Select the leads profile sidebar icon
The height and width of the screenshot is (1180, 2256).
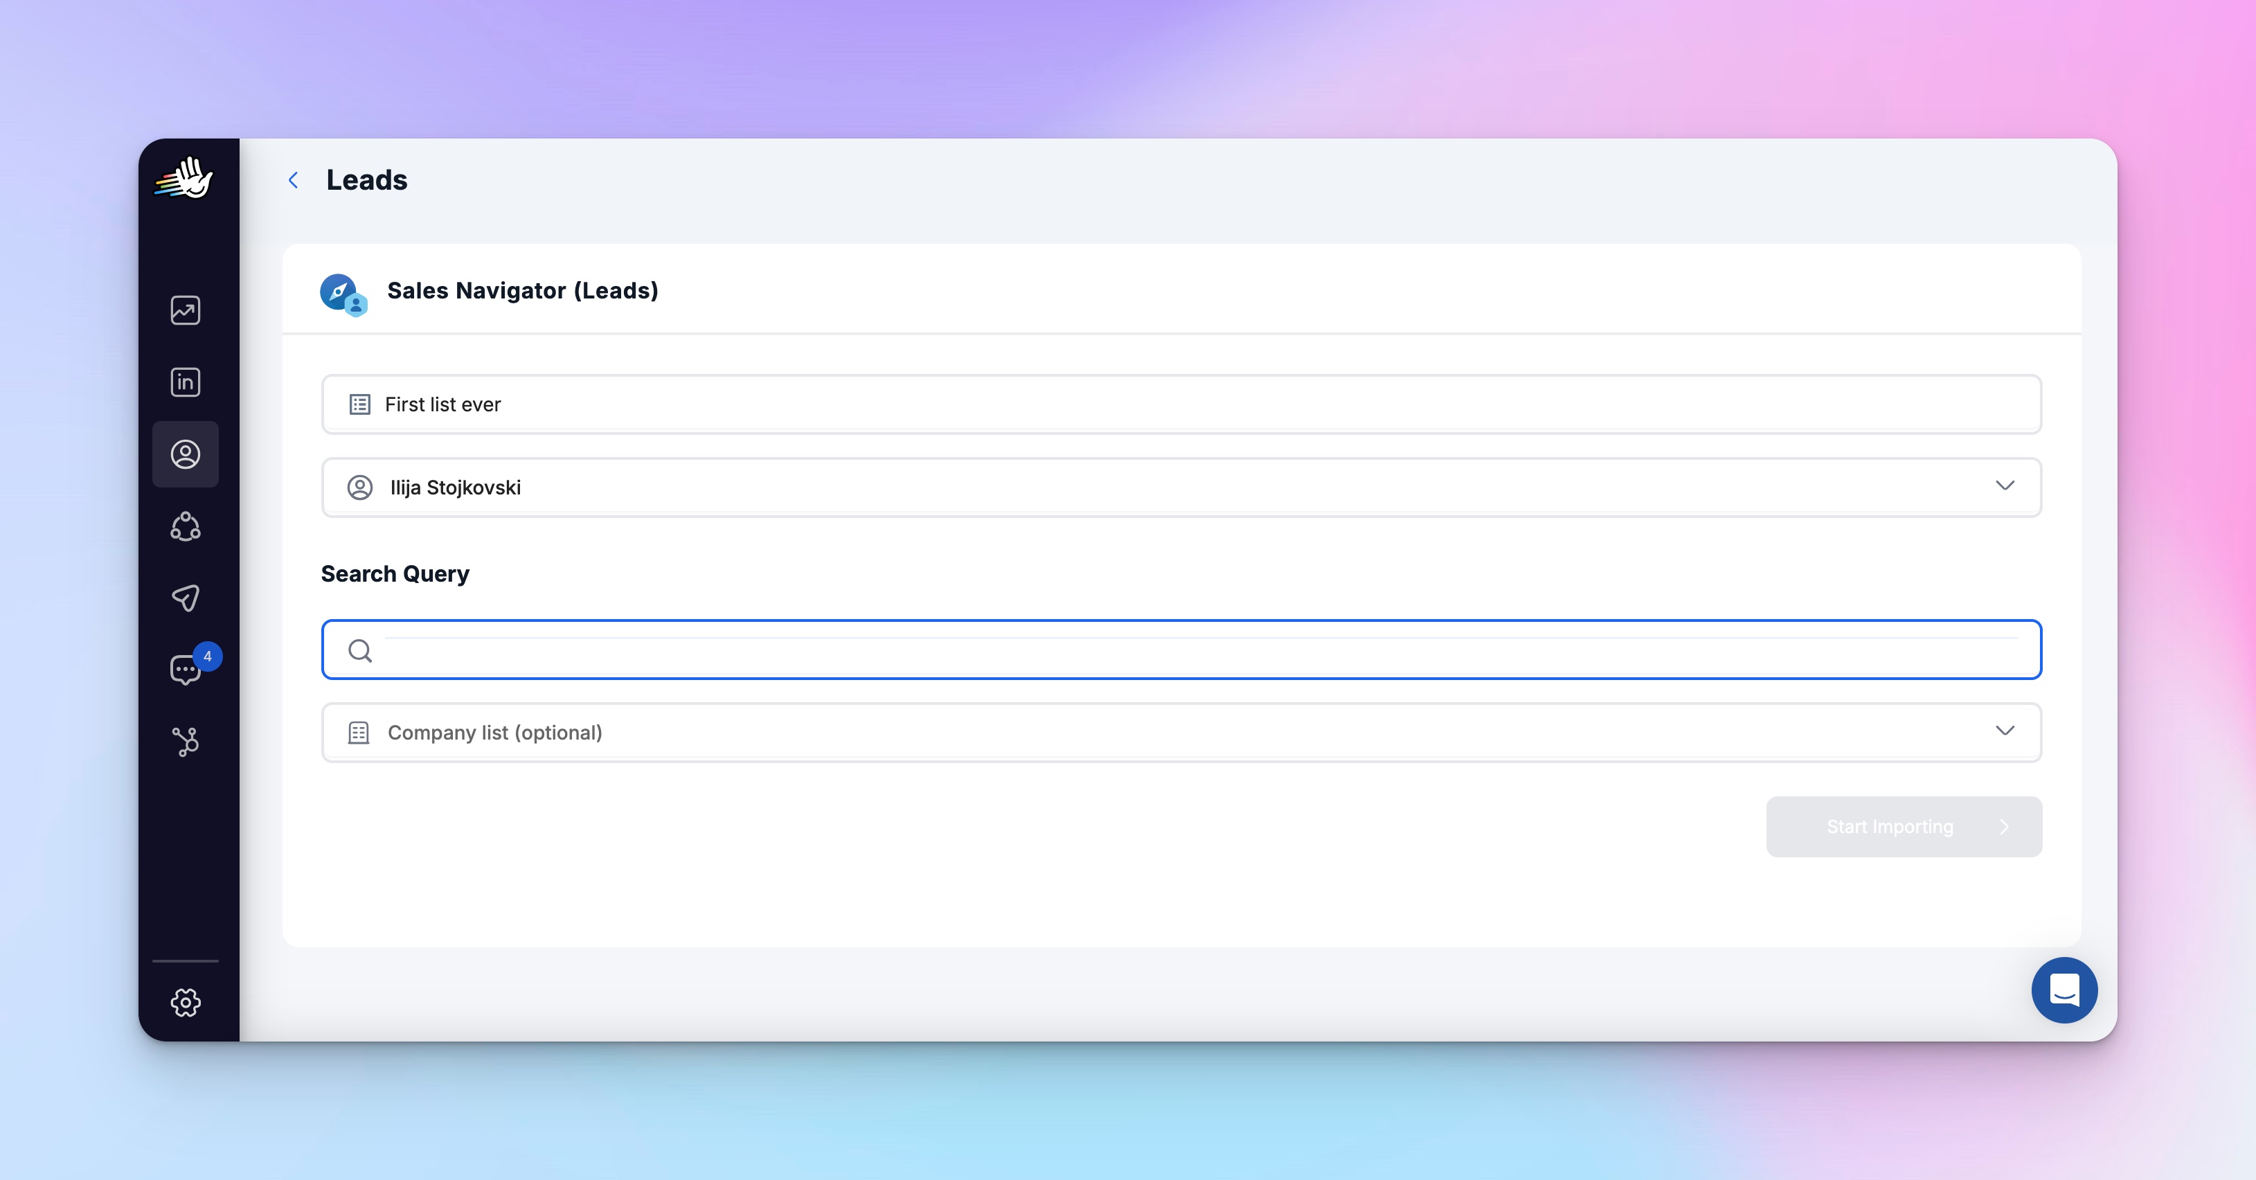pyautogui.click(x=185, y=454)
